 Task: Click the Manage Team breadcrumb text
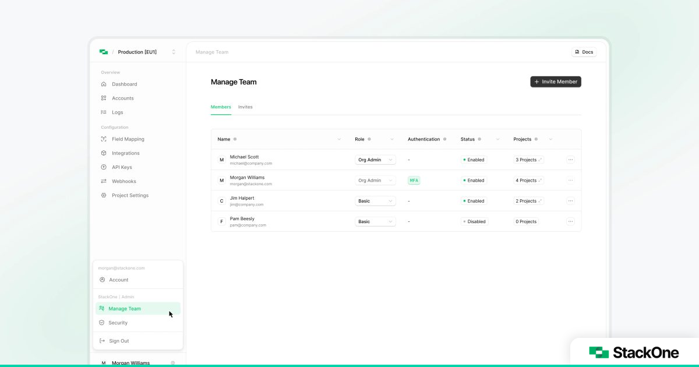point(212,52)
